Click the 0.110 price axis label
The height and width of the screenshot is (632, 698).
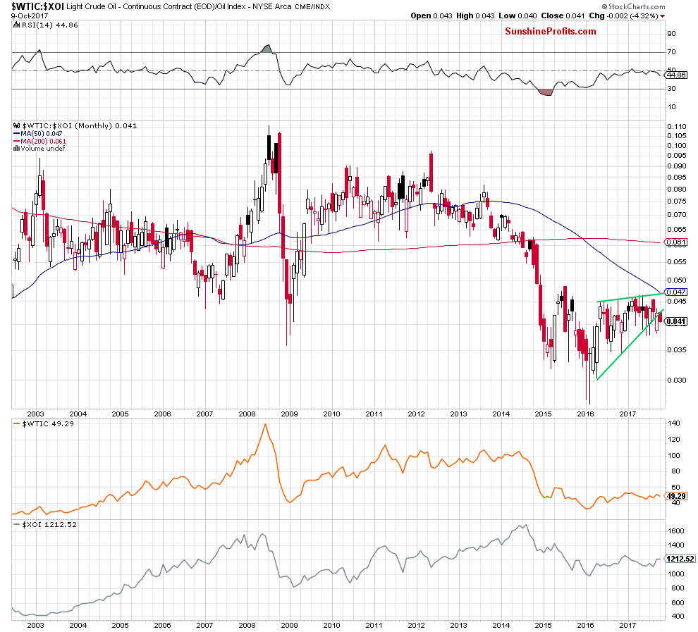tap(677, 126)
